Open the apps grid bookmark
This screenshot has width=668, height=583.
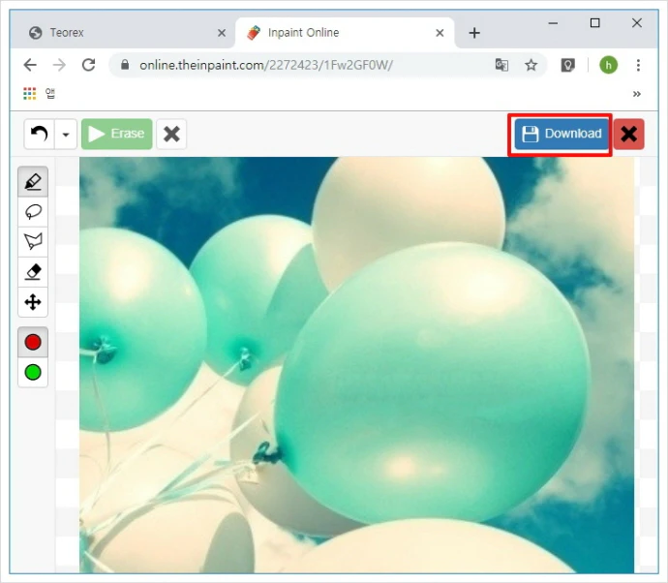click(x=29, y=93)
